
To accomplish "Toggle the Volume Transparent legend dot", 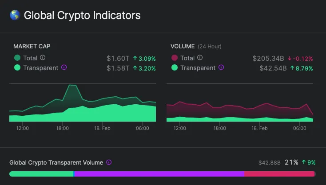I will tap(175, 68).
